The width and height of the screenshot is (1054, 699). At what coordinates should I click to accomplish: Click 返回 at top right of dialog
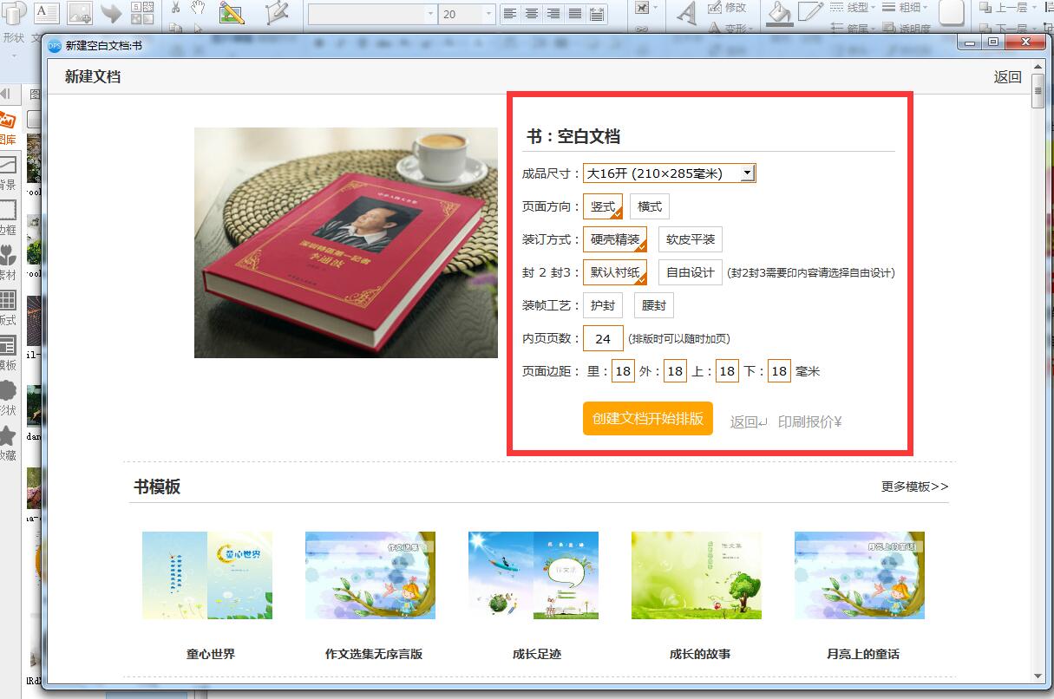pos(1007,77)
